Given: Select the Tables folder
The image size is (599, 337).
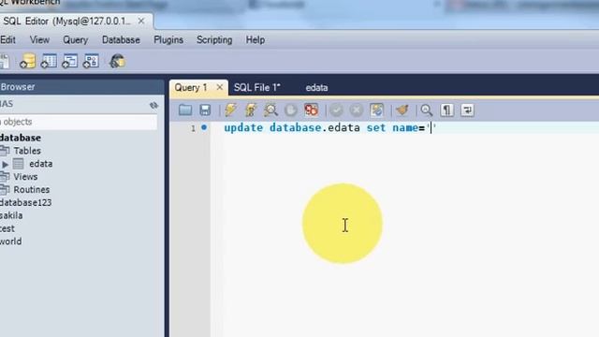Looking at the screenshot, I should tap(27, 151).
